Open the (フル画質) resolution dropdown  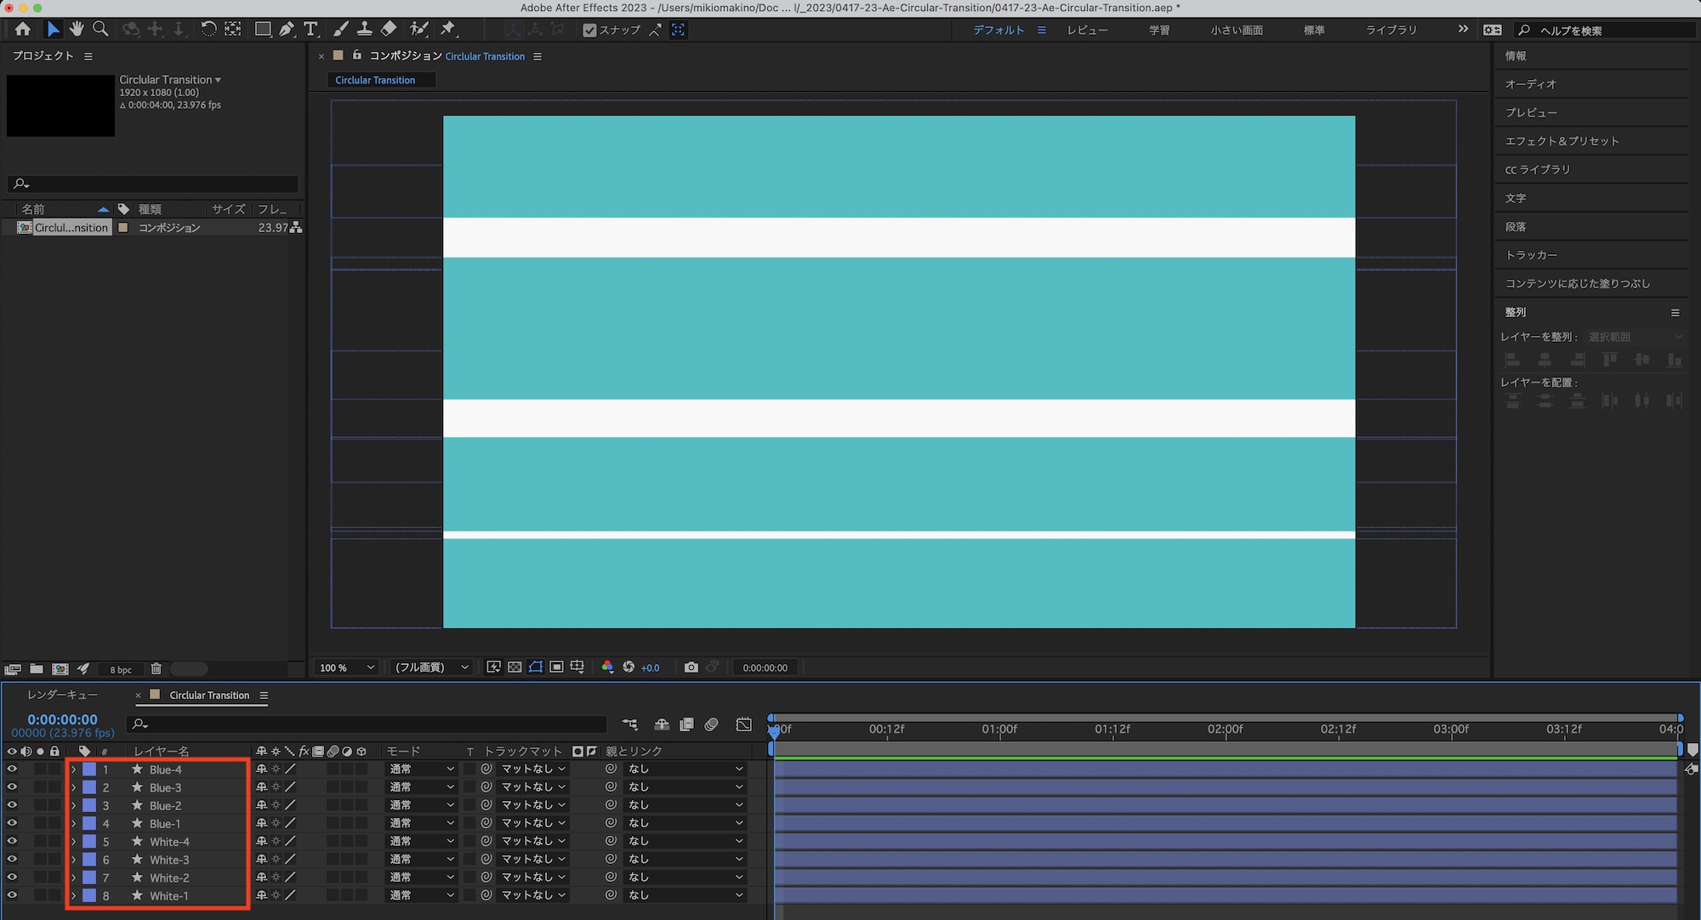coord(431,667)
